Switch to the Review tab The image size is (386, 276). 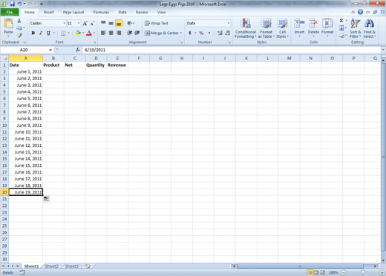[x=142, y=12]
